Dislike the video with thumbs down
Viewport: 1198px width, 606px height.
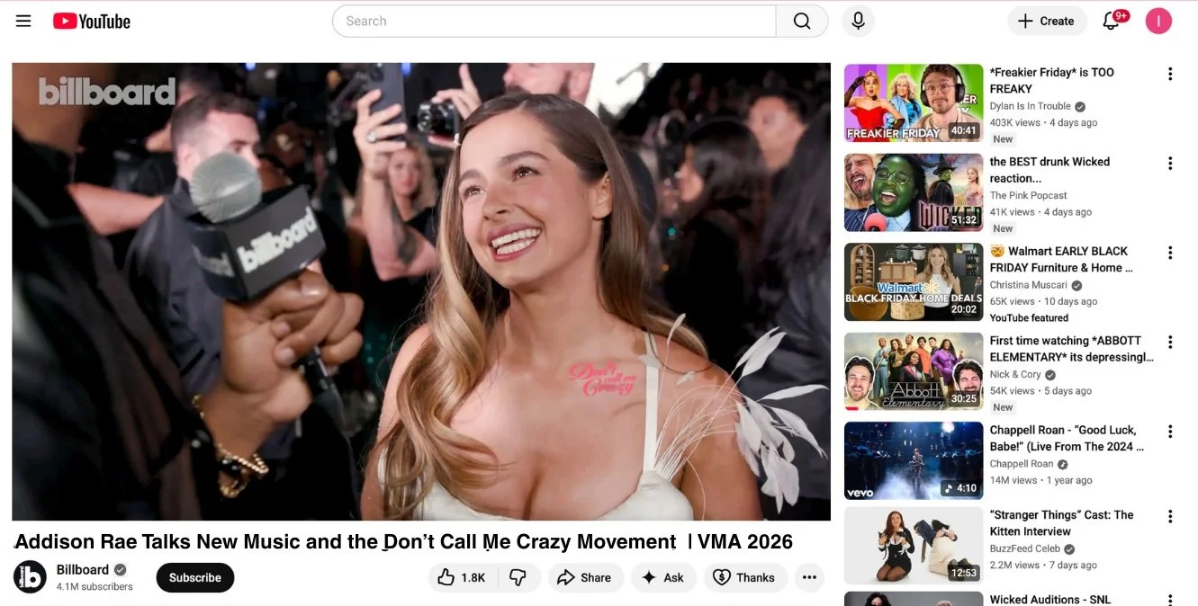coord(518,578)
